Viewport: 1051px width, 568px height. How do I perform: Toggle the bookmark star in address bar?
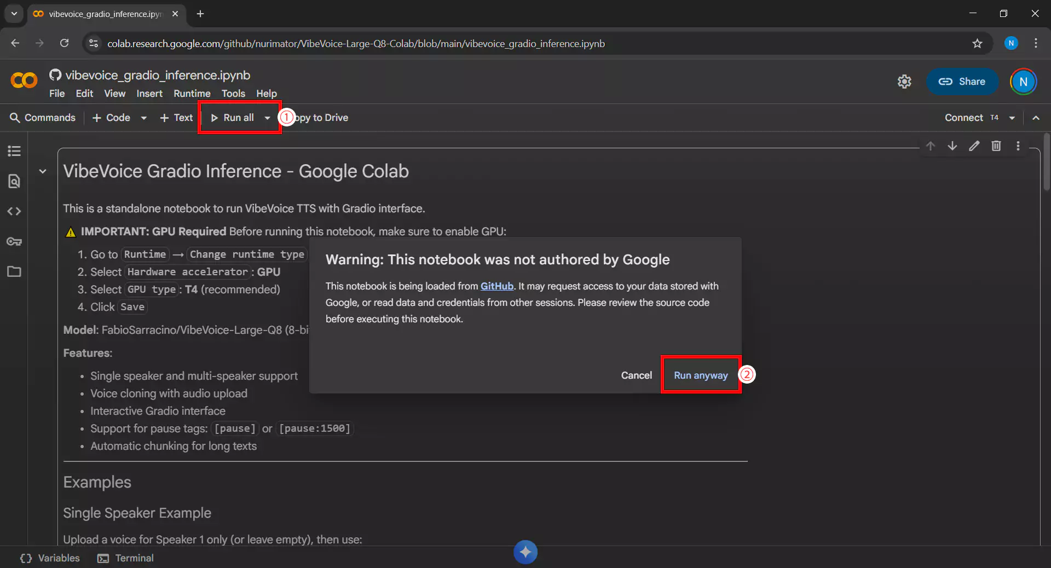(x=978, y=43)
